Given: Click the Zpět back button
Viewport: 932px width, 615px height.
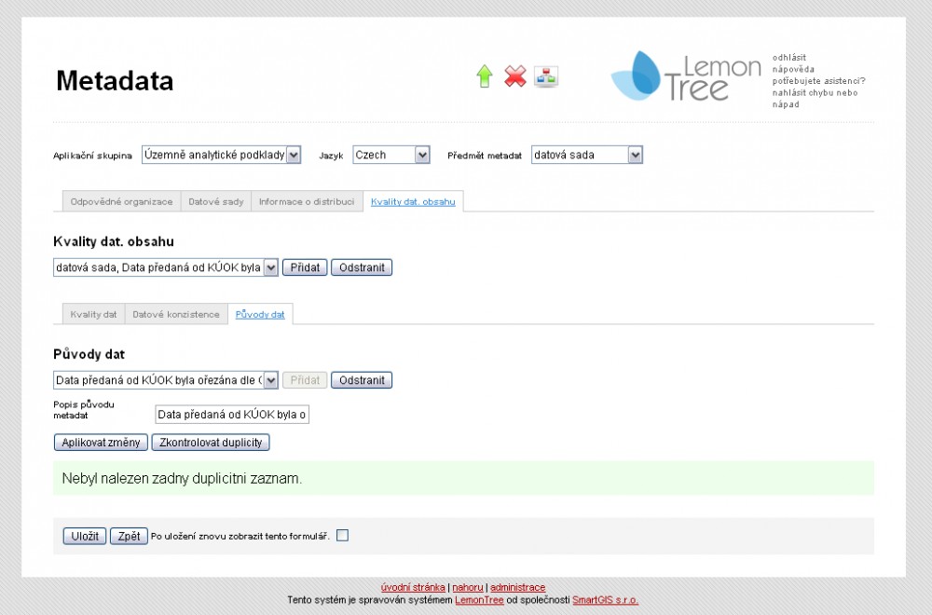Looking at the screenshot, I should pyautogui.click(x=129, y=536).
